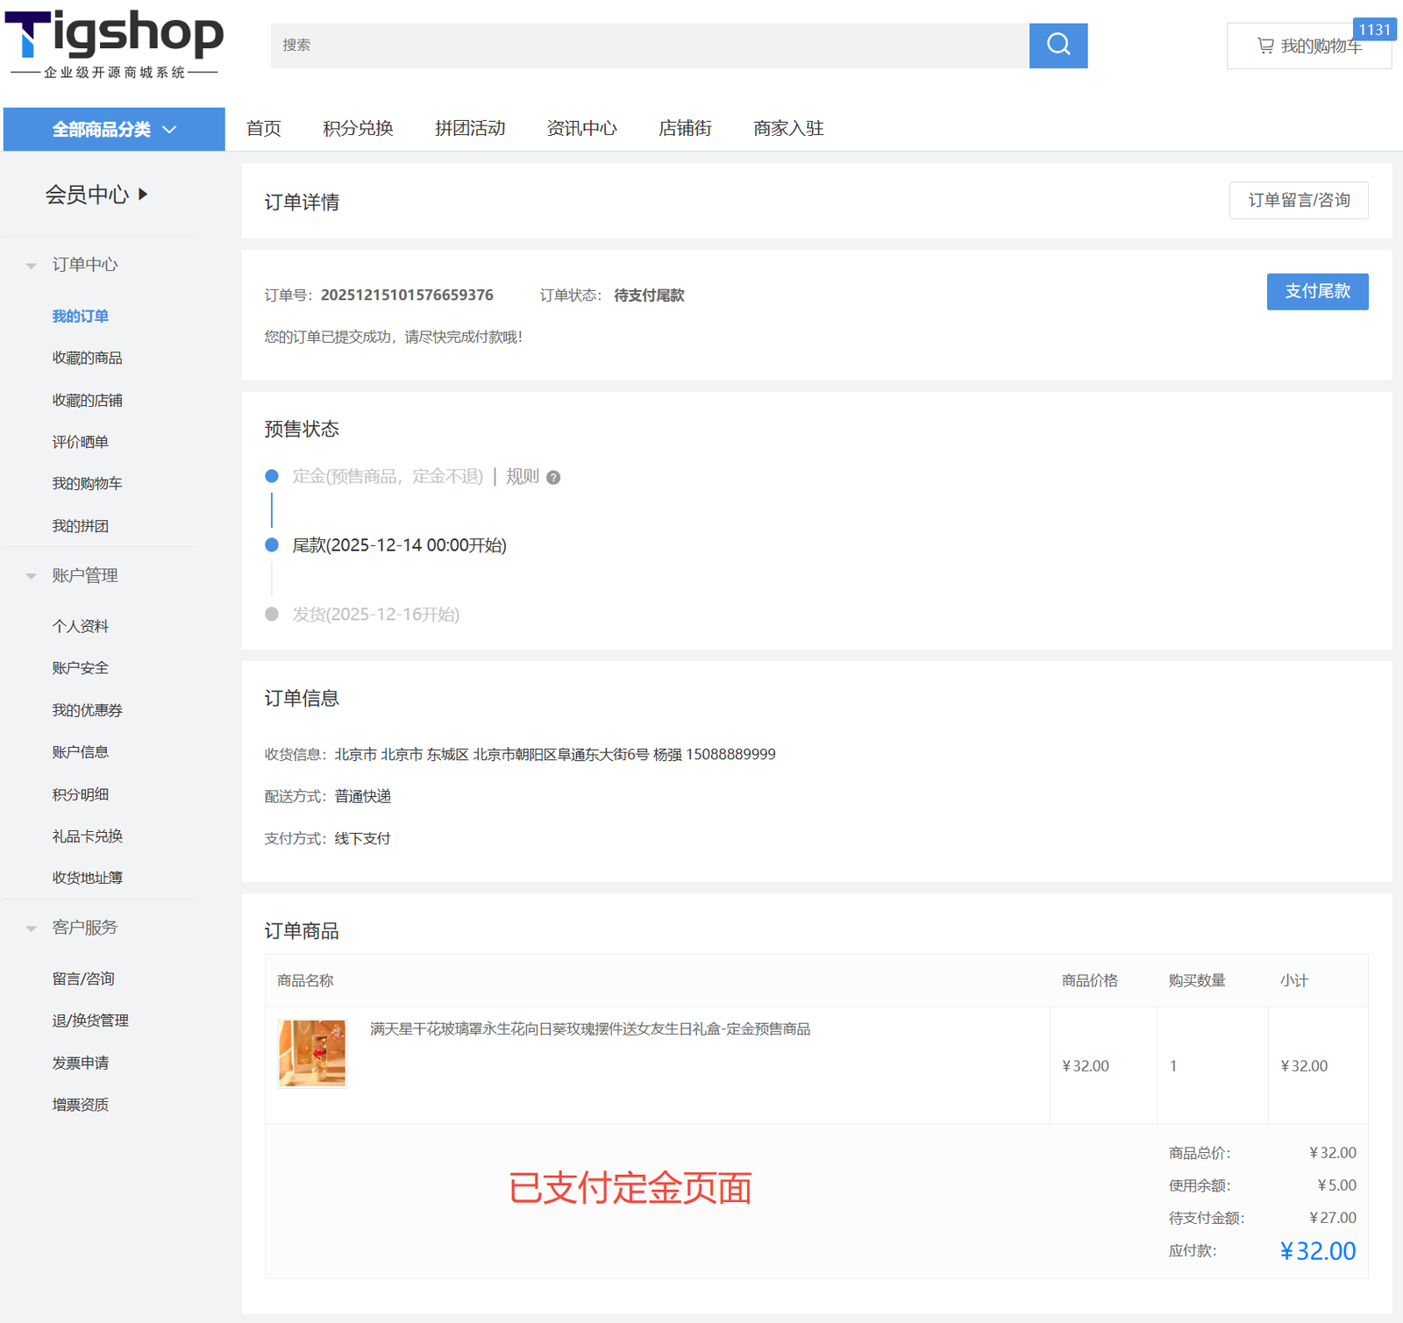Click the cart count badge 1131
This screenshot has height=1323, width=1403.
1374,30
